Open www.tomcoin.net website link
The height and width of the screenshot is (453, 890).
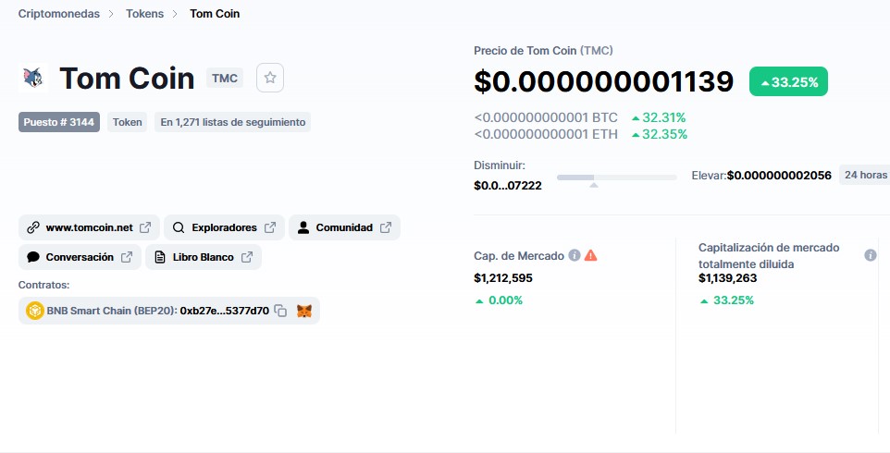coord(89,227)
